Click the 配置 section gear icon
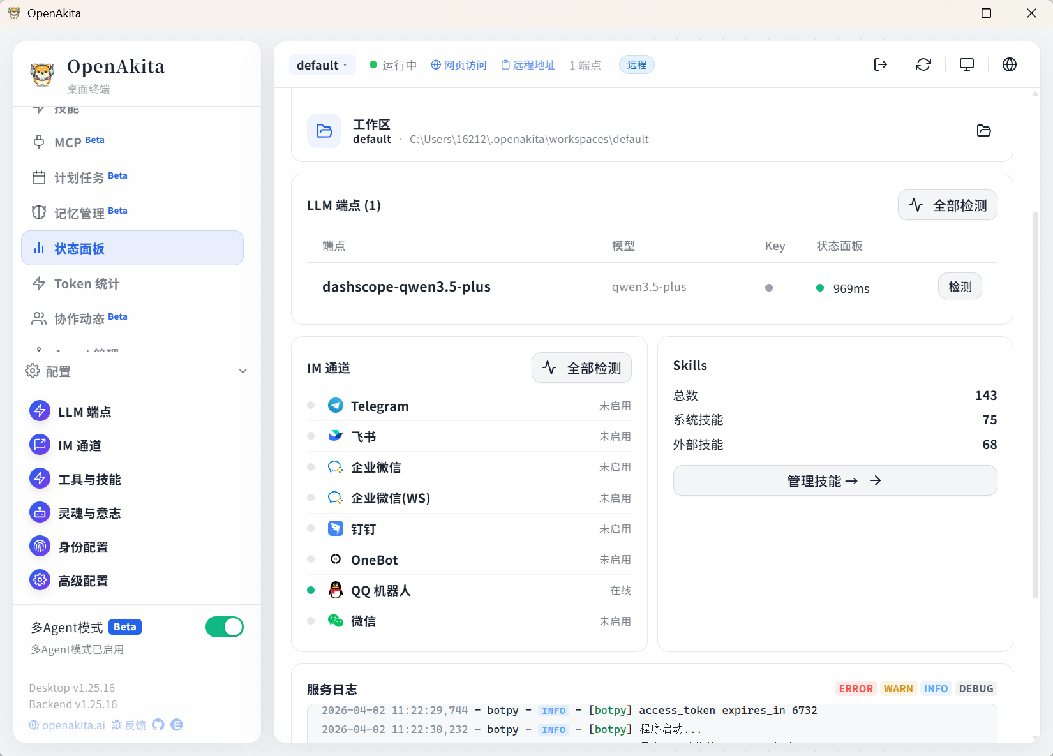The height and width of the screenshot is (756, 1053). tap(33, 371)
